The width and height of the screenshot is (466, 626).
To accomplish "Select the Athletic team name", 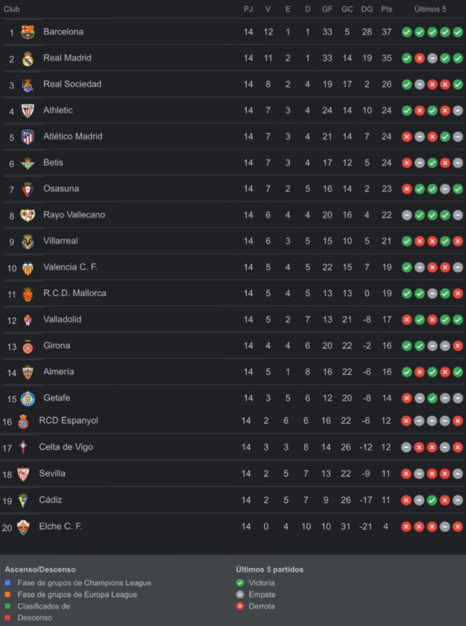I will pos(58,110).
